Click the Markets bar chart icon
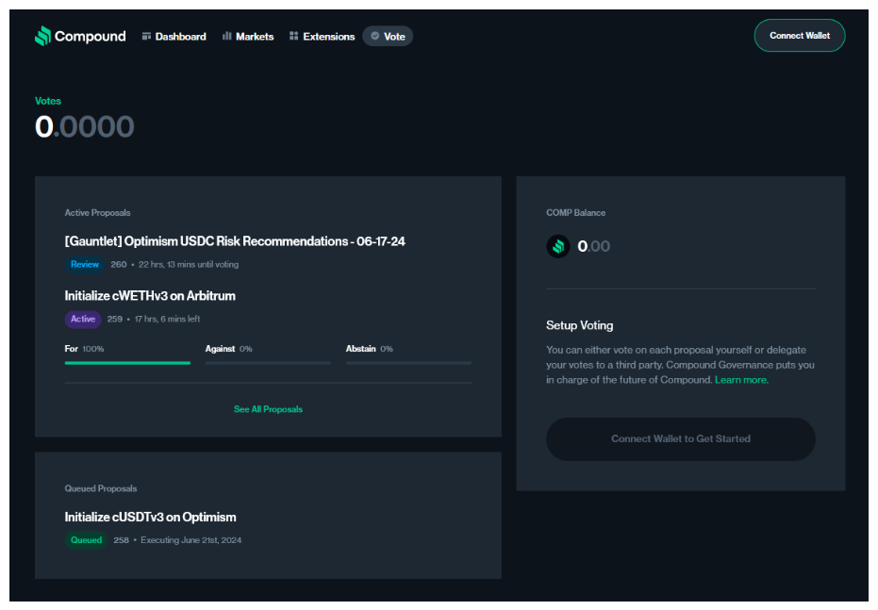Image resolution: width=878 pixels, height=610 pixels. (x=227, y=37)
